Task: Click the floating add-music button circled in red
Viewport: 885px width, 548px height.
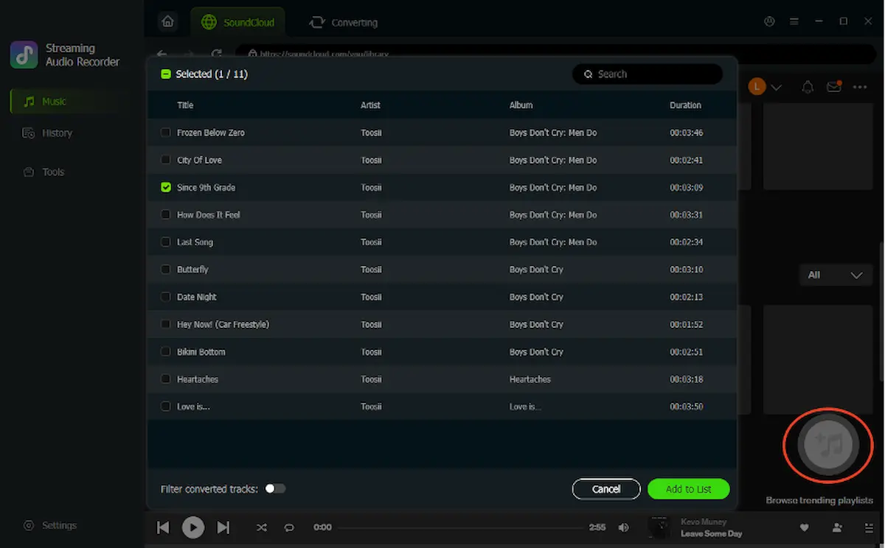Action: 827,444
